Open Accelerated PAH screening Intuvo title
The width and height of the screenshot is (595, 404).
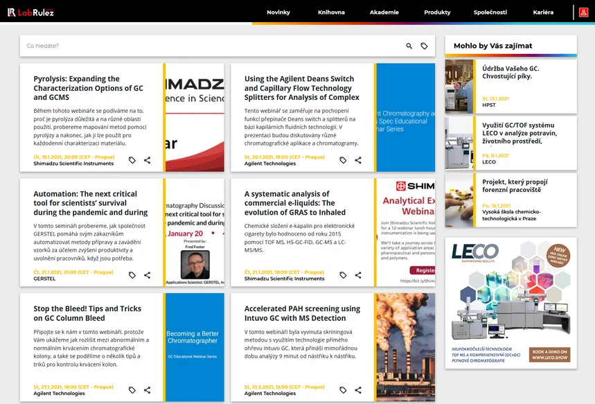point(302,313)
